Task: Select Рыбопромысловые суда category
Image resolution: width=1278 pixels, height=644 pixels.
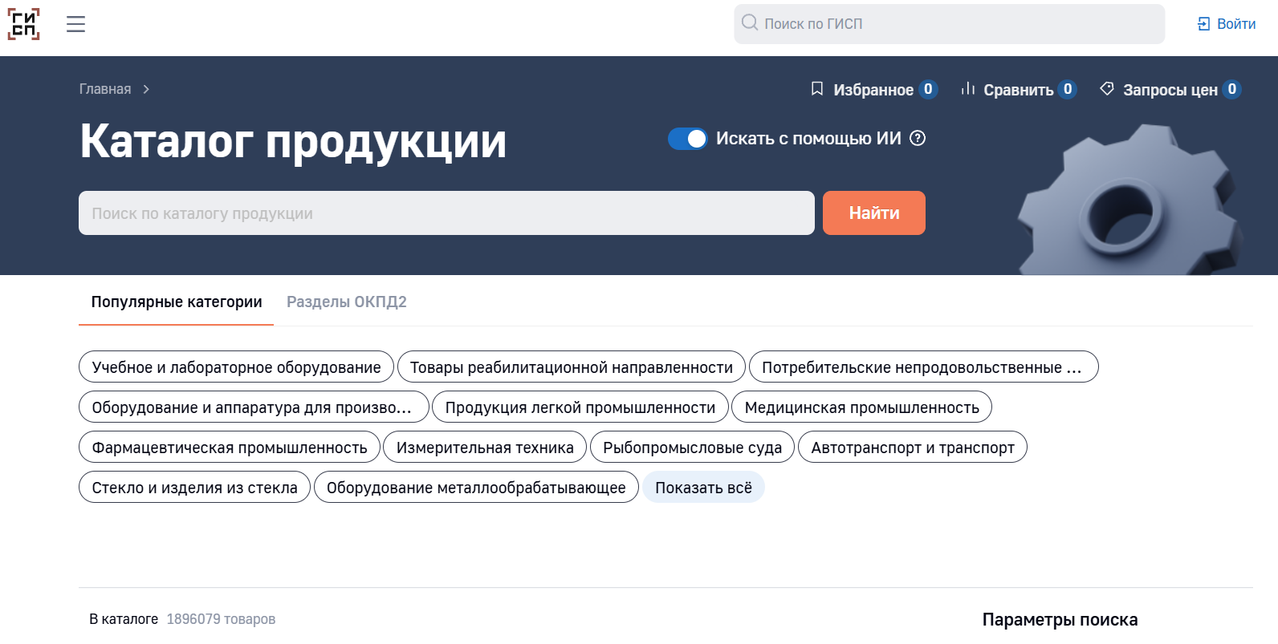Action: coord(692,447)
